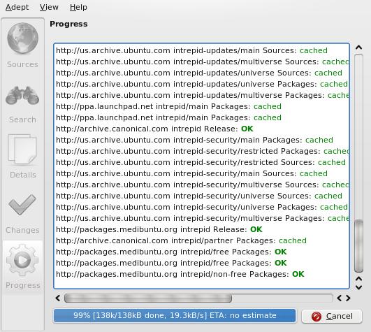Click the 99% download progress bar
Image resolution: width=371 pixels, height=332 pixels.
tap(175, 316)
